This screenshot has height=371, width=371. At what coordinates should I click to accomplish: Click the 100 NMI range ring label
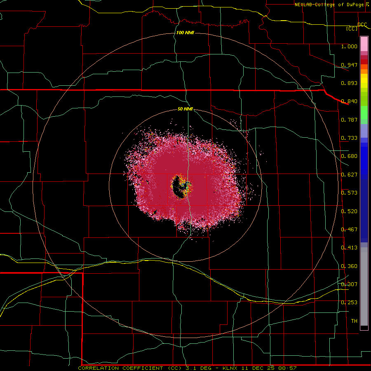(185, 33)
